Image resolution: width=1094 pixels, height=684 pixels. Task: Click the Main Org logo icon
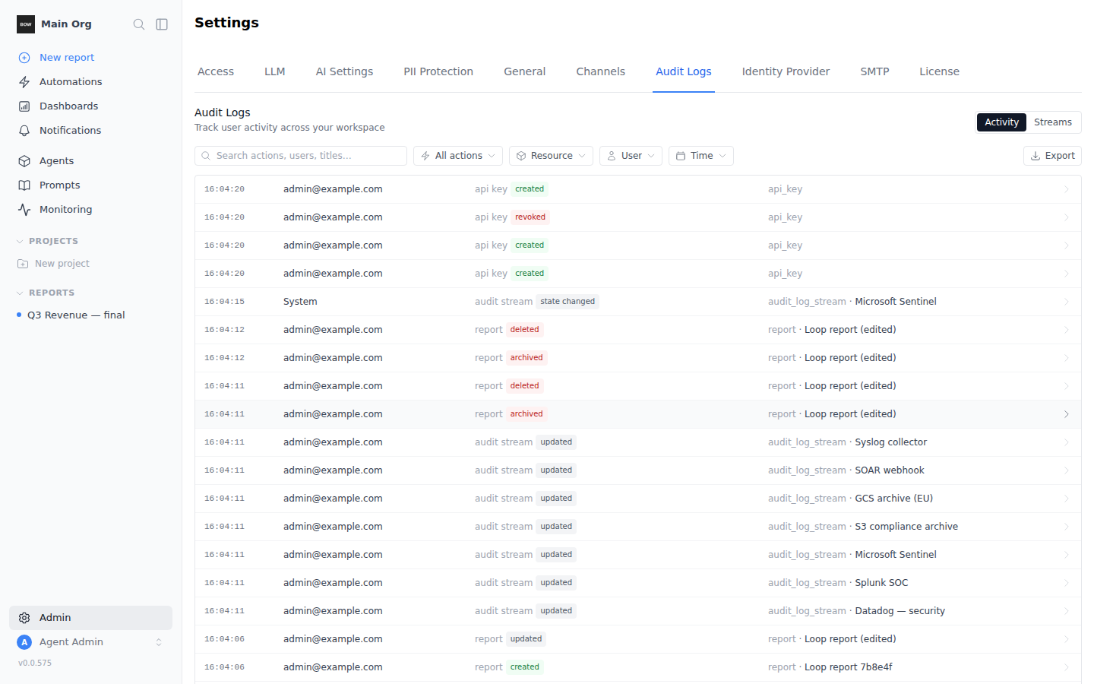[x=26, y=24]
